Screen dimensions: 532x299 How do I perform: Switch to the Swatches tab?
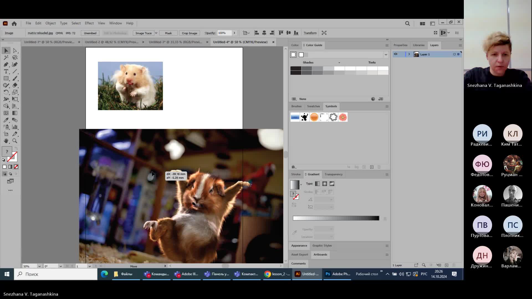313,106
